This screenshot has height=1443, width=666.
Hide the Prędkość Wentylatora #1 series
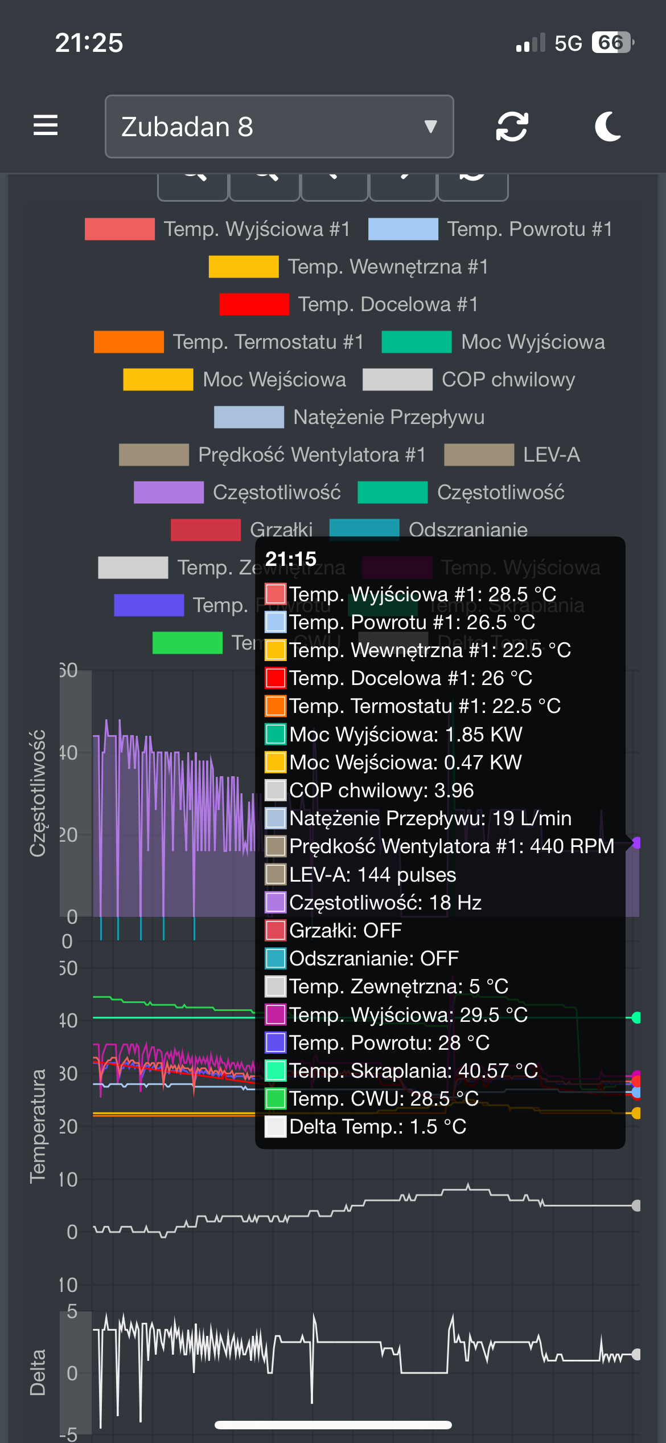311,455
